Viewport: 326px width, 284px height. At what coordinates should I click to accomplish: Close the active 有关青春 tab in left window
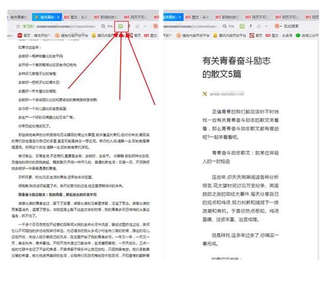pos(58,17)
